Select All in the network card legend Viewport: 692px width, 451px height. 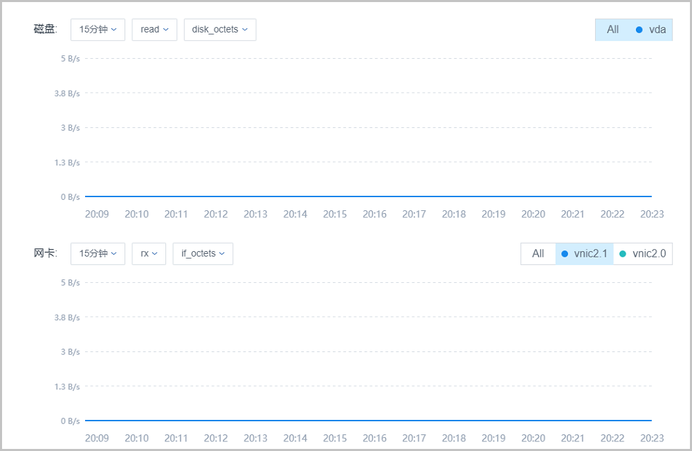[x=538, y=254]
